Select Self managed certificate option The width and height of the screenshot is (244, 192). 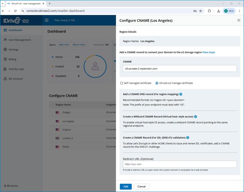122,83
